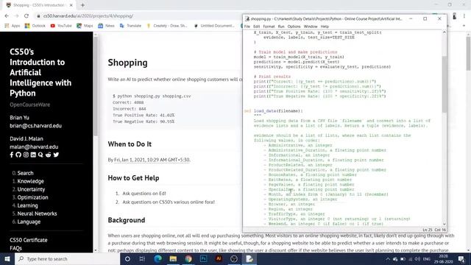471x265 pixels.
Task: Go to Uncertainty lecture link
Action: point(31,189)
